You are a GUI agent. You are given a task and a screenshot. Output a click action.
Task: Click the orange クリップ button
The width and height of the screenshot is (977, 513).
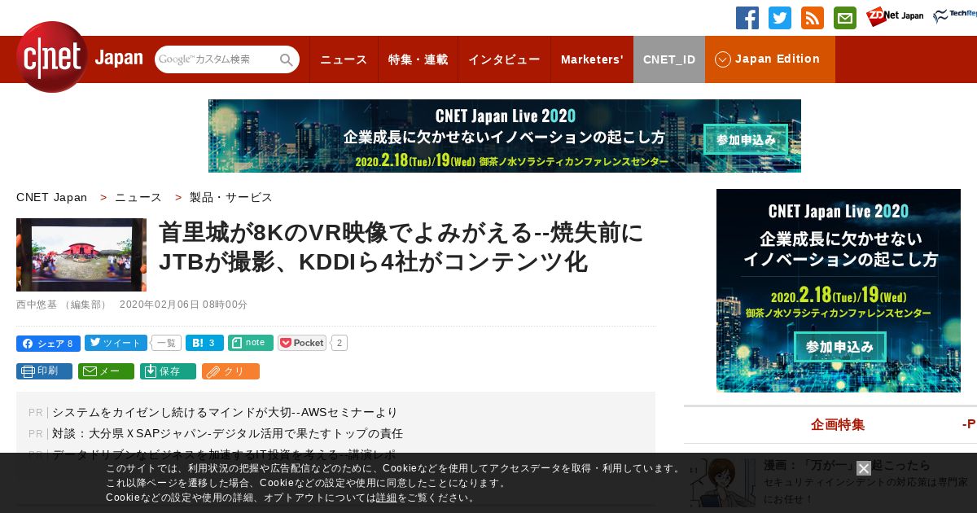click(x=230, y=371)
